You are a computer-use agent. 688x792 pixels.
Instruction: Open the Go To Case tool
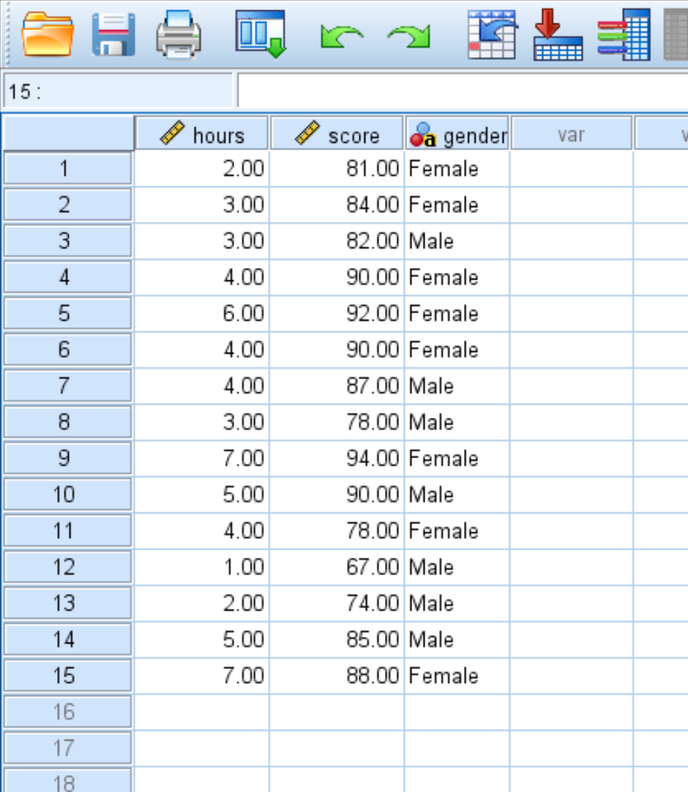[x=490, y=33]
